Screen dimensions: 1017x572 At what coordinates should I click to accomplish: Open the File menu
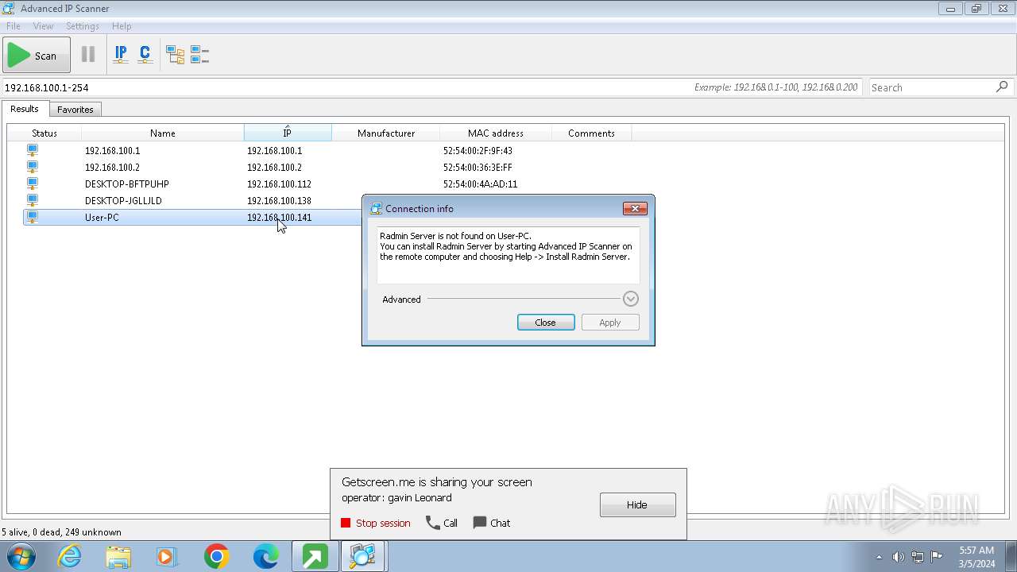pos(14,26)
